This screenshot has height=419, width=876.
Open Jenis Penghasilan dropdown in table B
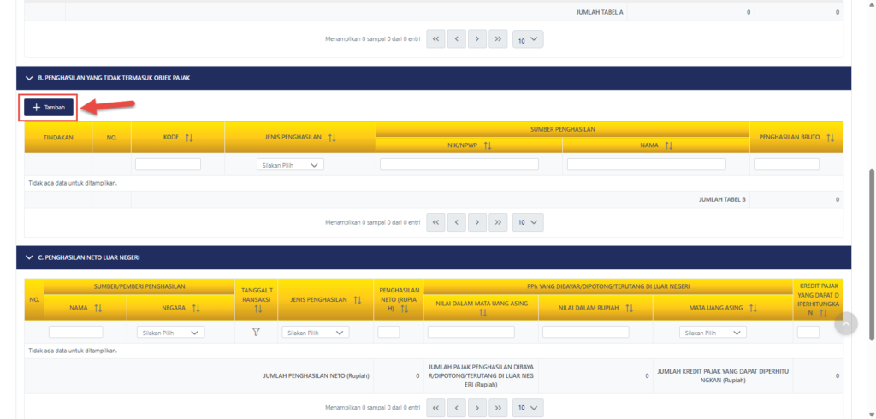coord(290,165)
